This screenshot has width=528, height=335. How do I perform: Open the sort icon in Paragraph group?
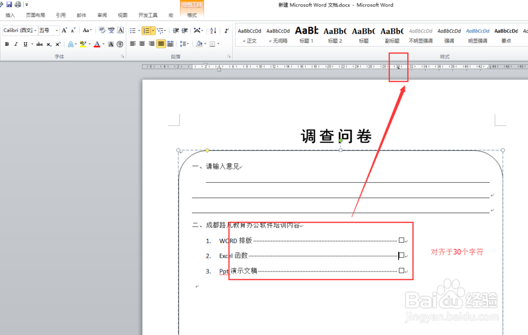(213, 31)
